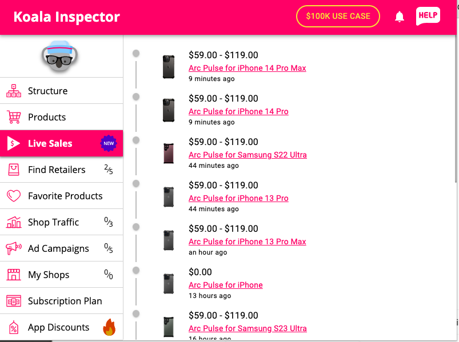Click the Ad Campaigns megaphone icon
459x342 pixels.
(14, 248)
